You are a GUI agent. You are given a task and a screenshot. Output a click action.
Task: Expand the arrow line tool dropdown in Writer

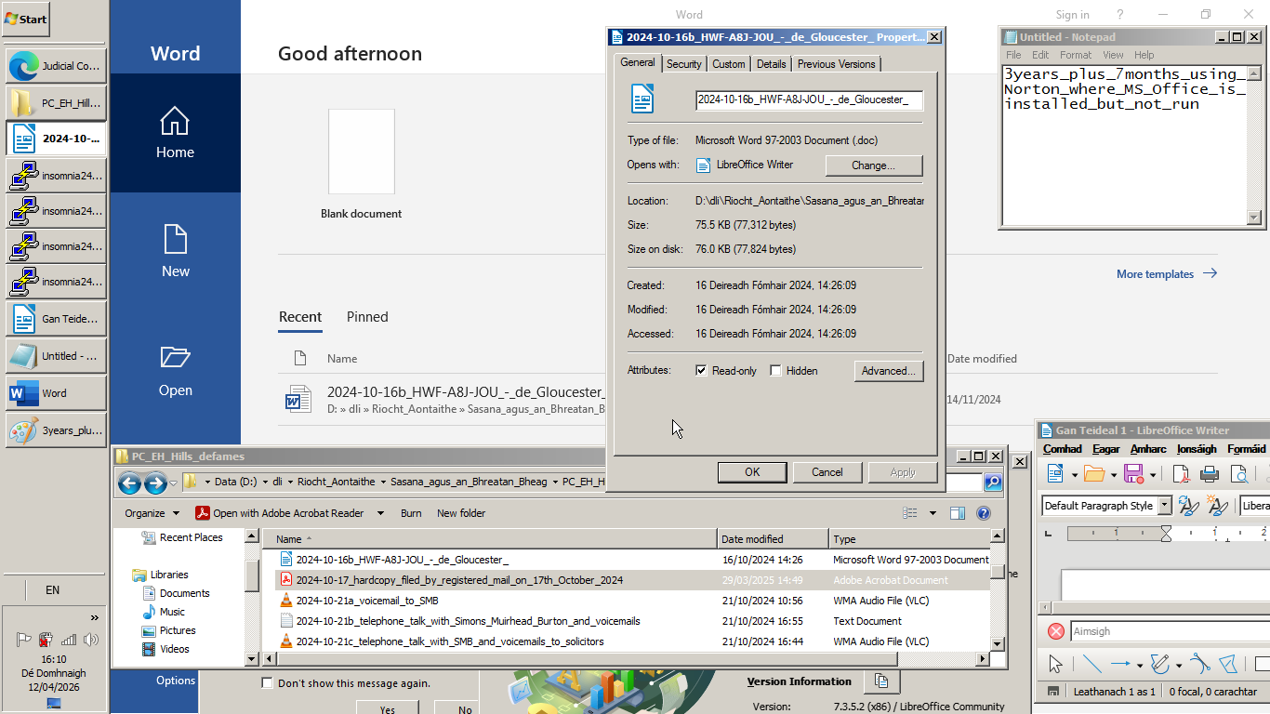click(x=1139, y=665)
